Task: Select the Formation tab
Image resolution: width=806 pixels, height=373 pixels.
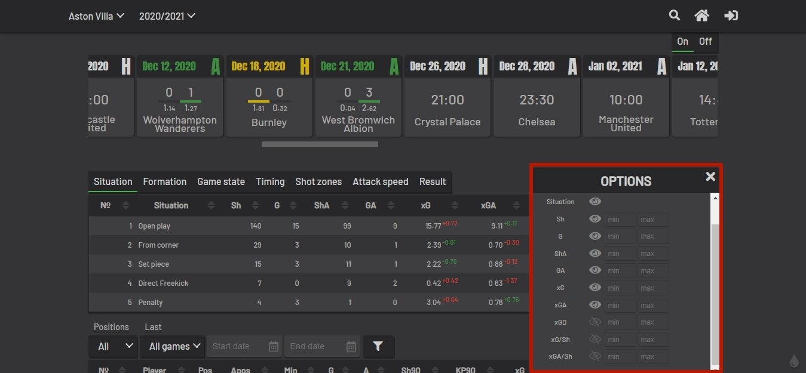Action: click(x=165, y=182)
